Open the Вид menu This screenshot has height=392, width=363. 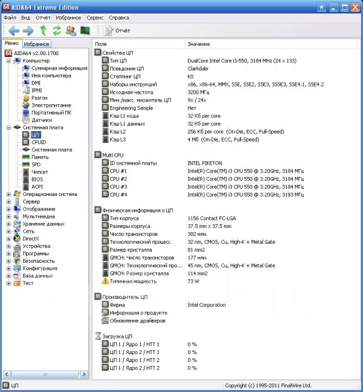pos(26,18)
